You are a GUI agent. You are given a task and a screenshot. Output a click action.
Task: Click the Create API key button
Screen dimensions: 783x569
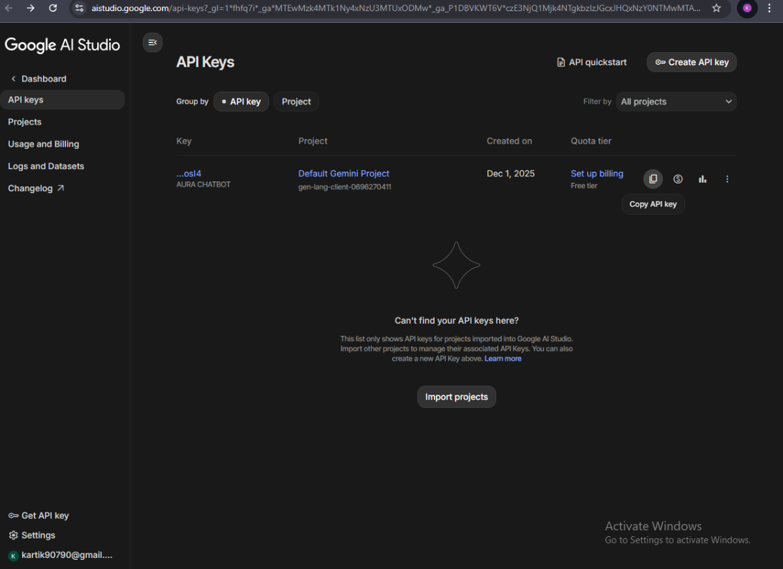click(x=692, y=63)
